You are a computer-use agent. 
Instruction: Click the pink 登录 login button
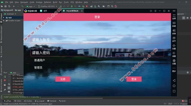pyautogui.click(x=134, y=79)
